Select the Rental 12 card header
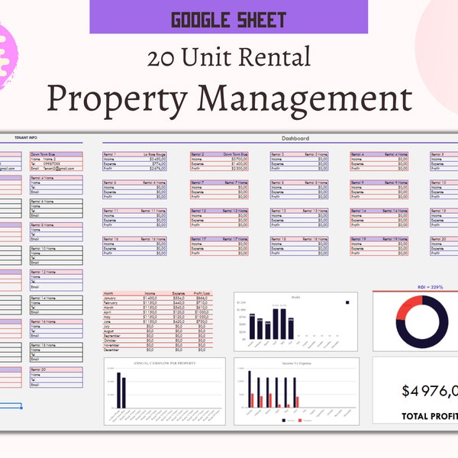Image resolution: width=458 pixels, height=458 pixels. [x=219, y=211]
